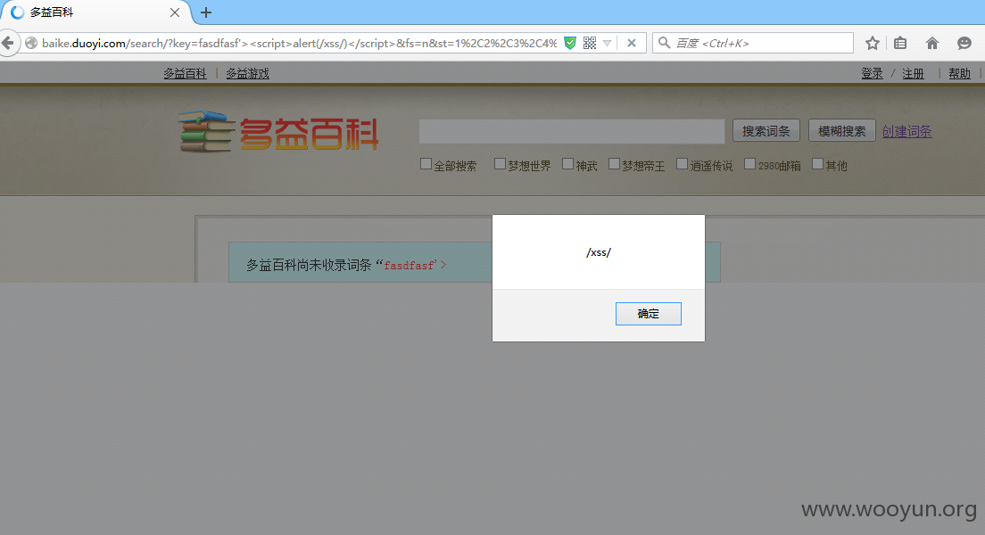Click the address bar URL
The height and width of the screenshot is (535, 985).
pyautogui.click(x=299, y=43)
